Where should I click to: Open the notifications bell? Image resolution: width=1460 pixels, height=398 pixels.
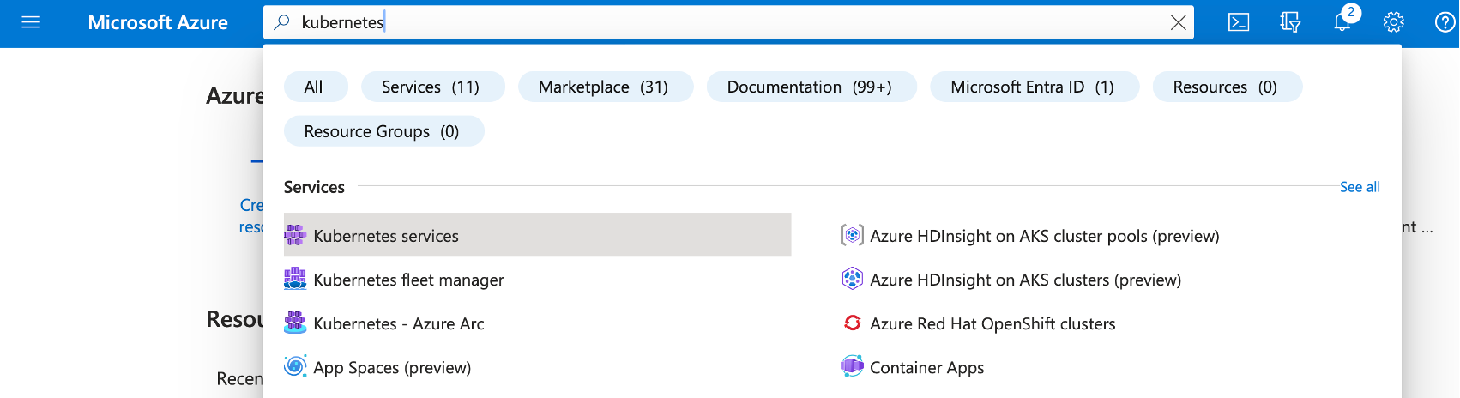pos(1342,22)
